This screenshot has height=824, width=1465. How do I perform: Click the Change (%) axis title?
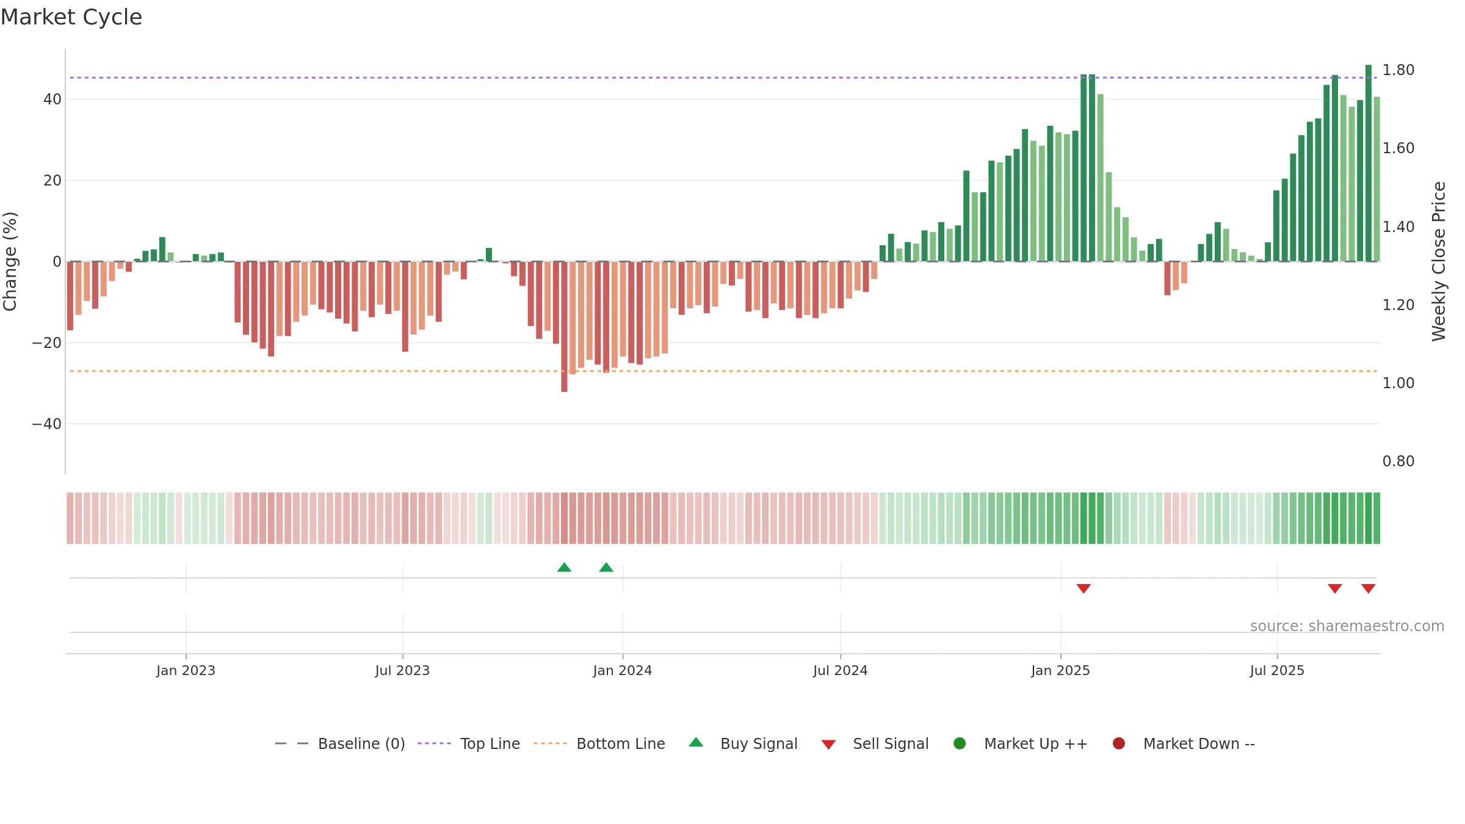10,261
